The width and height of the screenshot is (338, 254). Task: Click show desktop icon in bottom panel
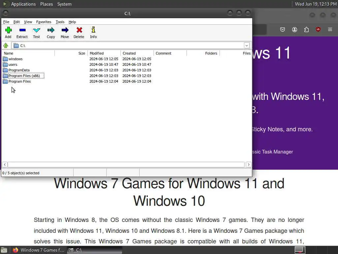click(x=4, y=250)
